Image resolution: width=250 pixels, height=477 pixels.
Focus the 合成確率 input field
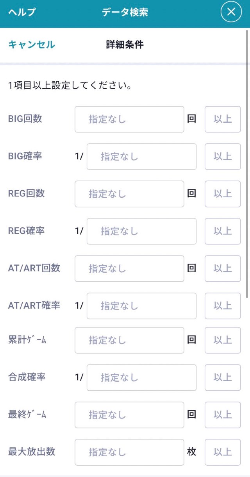[x=141, y=377]
